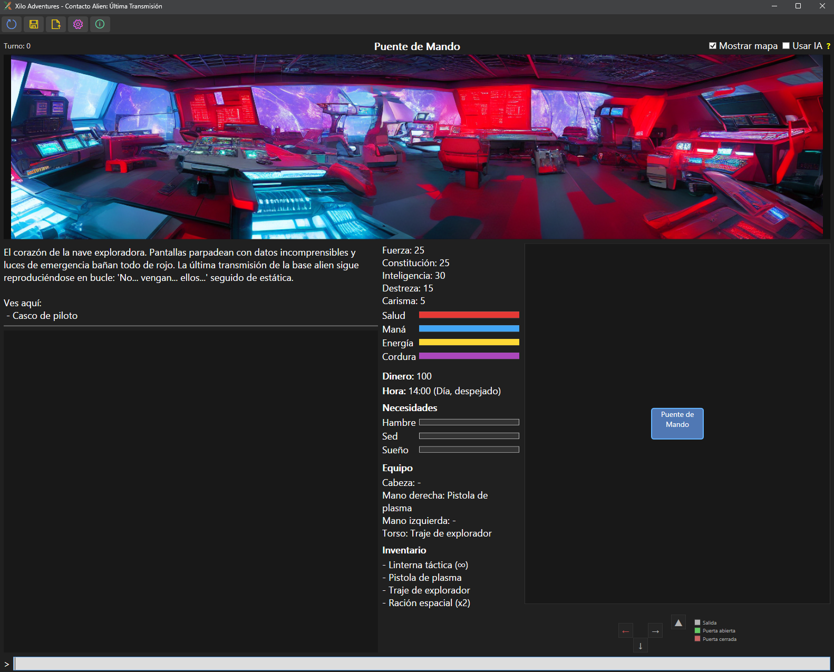The image size is (834, 672).
Task: Click the 'Mano derecha: Pistola de plasma' equipment line
Action: click(435, 502)
